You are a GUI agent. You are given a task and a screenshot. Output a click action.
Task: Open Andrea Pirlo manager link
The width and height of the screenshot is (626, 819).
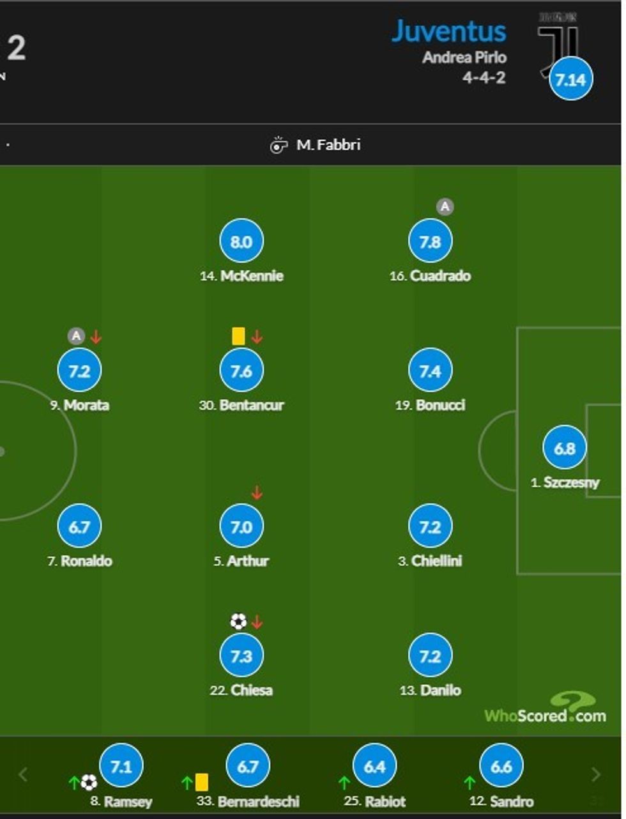(x=464, y=57)
